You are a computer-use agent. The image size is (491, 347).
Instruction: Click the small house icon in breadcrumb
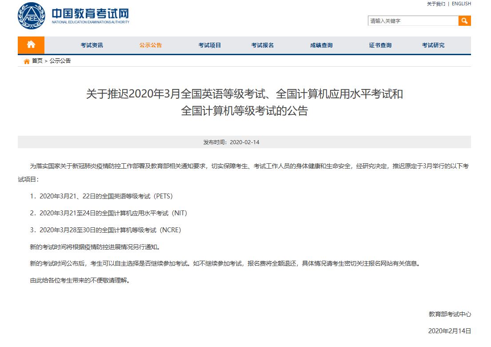[27, 61]
